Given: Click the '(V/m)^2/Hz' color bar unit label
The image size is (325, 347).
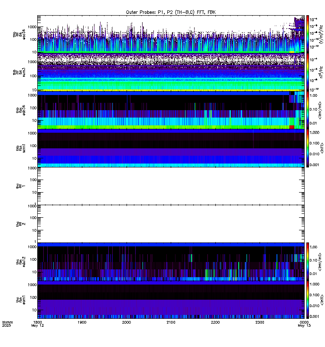Looking at the screenshot, I should pyautogui.click(x=321, y=34).
